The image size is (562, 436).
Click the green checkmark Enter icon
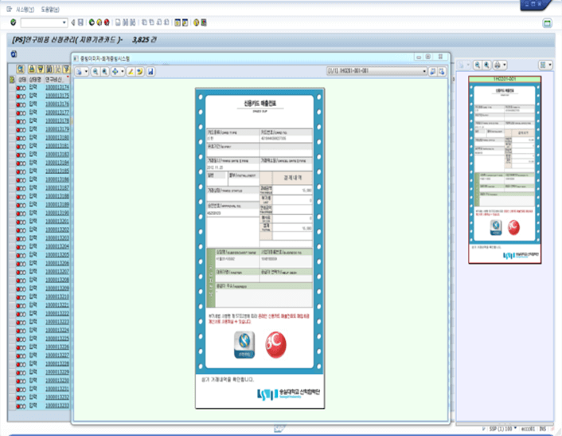[x=14, y=22]
